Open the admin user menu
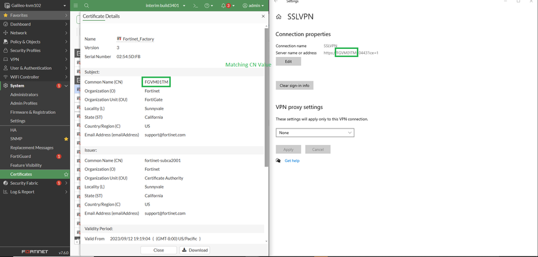The width and height of the screenshot is (538, 257). [x=253, y=6]
